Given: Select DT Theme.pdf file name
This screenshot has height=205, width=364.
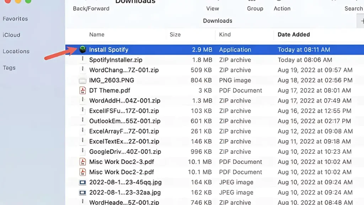Looking at the screenshot, I should [109, 90].
